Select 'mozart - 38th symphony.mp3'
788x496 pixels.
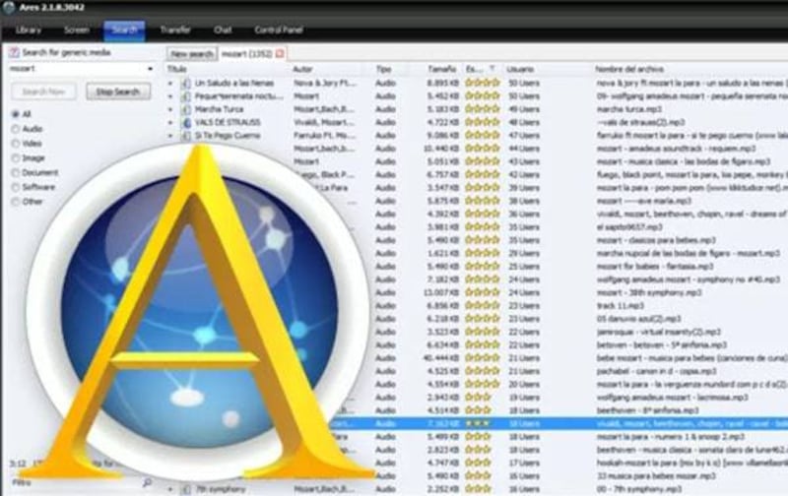point(649,292)
